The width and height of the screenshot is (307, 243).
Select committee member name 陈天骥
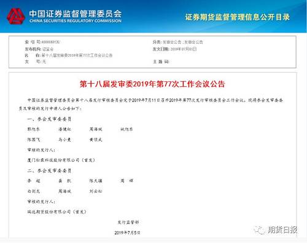pos(96,181)
